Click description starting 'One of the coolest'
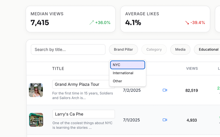This screenshot has width=220, height=137. click(x=82, y=125)
